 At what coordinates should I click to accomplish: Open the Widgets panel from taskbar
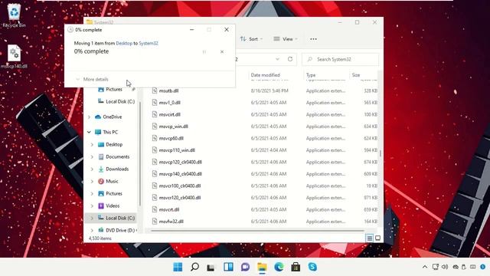point(228,267)
